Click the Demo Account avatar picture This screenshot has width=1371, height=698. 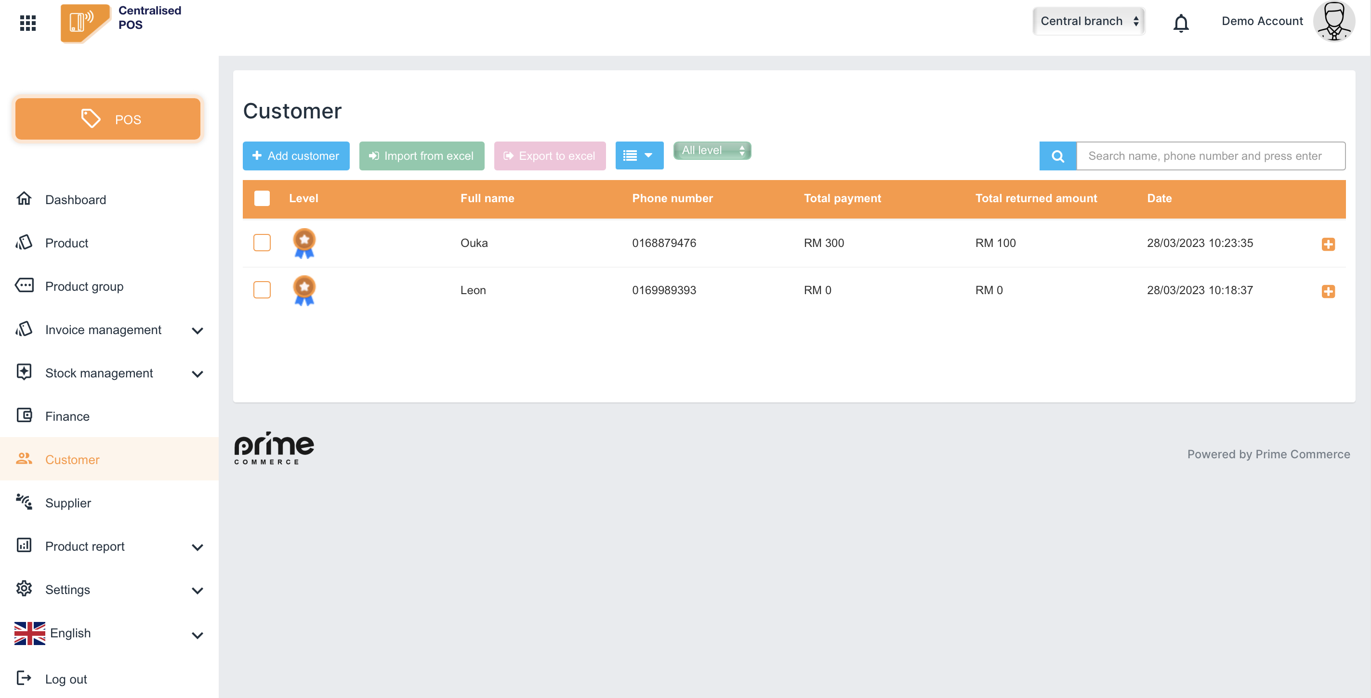coord(1334,21)
